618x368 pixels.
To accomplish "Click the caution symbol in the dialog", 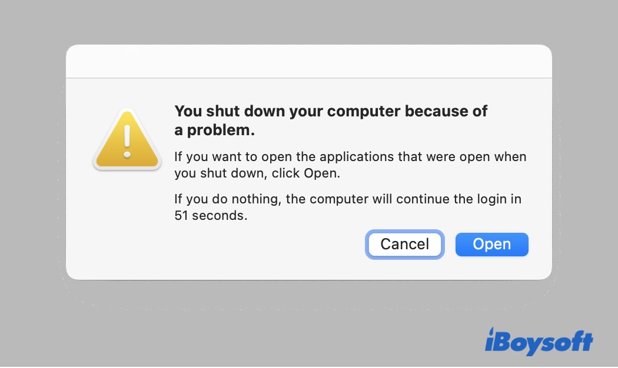I will tap(127, 140).
